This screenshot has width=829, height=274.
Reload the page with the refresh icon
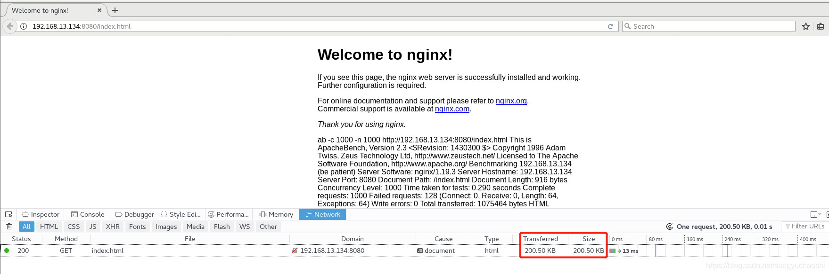click(610, 26)
